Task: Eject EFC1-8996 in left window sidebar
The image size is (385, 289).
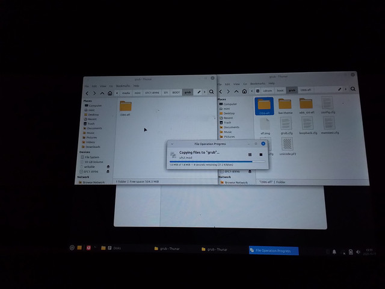Action: 108,172
